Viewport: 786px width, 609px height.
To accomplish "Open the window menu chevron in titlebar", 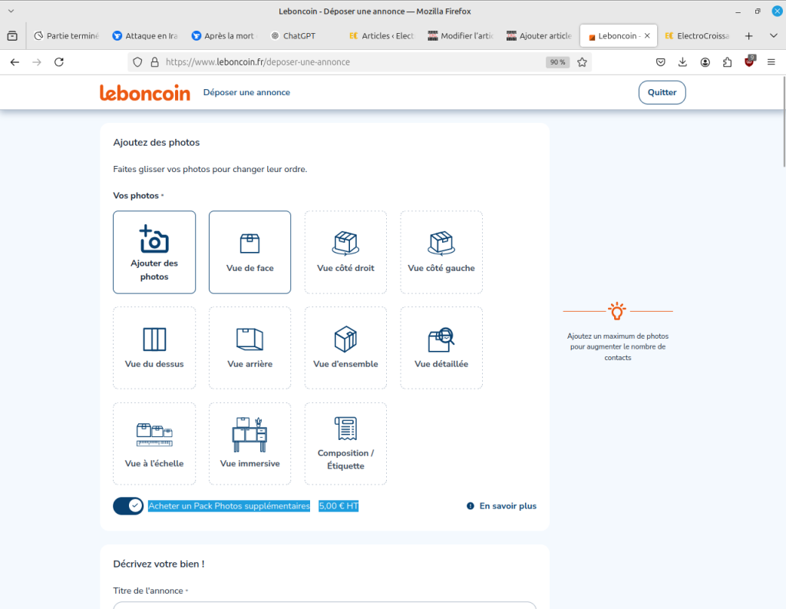I will (x=11, y=11).
